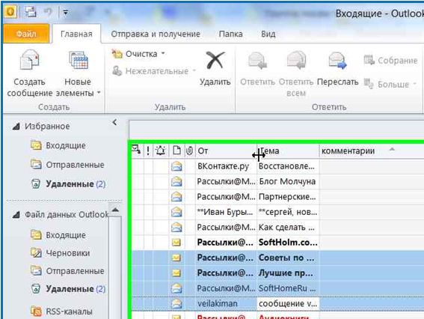Open Удаленные (2) folder under Избранное
This screenshot has height=319, width=424.
point(67,184)
